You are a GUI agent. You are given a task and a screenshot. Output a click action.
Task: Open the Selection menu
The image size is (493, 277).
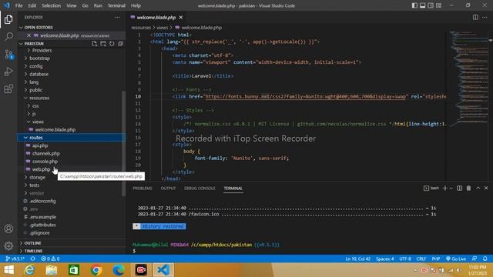click(x=52, y=5)
